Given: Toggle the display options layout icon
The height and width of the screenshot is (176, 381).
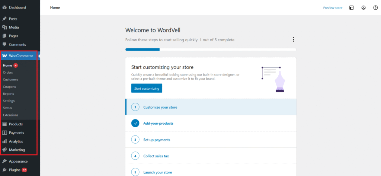Looking at the screenshot, I should point(351,7).
